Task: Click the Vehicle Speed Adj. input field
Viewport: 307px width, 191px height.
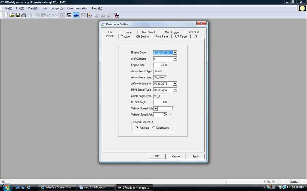Action: pos(160,115)
